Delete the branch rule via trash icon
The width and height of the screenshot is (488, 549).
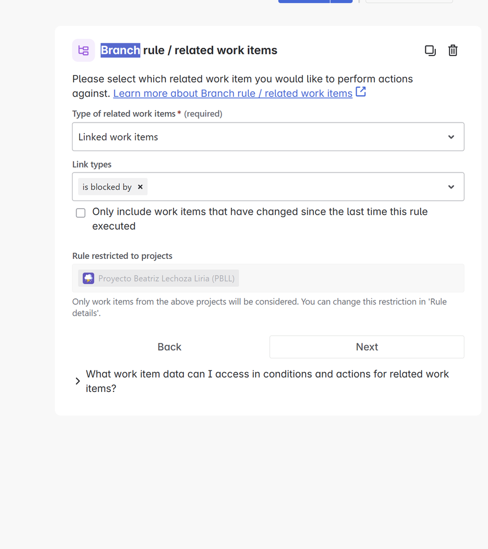(x=453, y=51)
